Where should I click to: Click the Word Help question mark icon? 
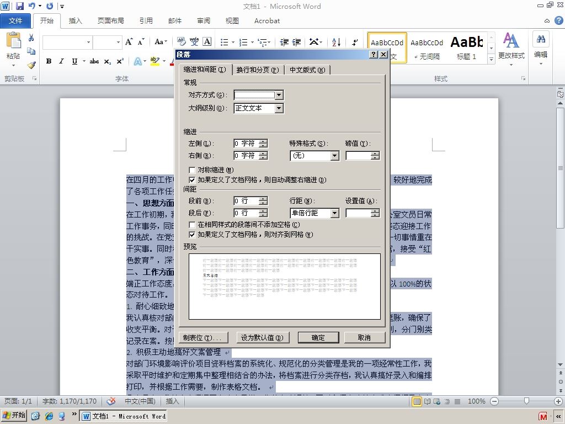point(558,20)
